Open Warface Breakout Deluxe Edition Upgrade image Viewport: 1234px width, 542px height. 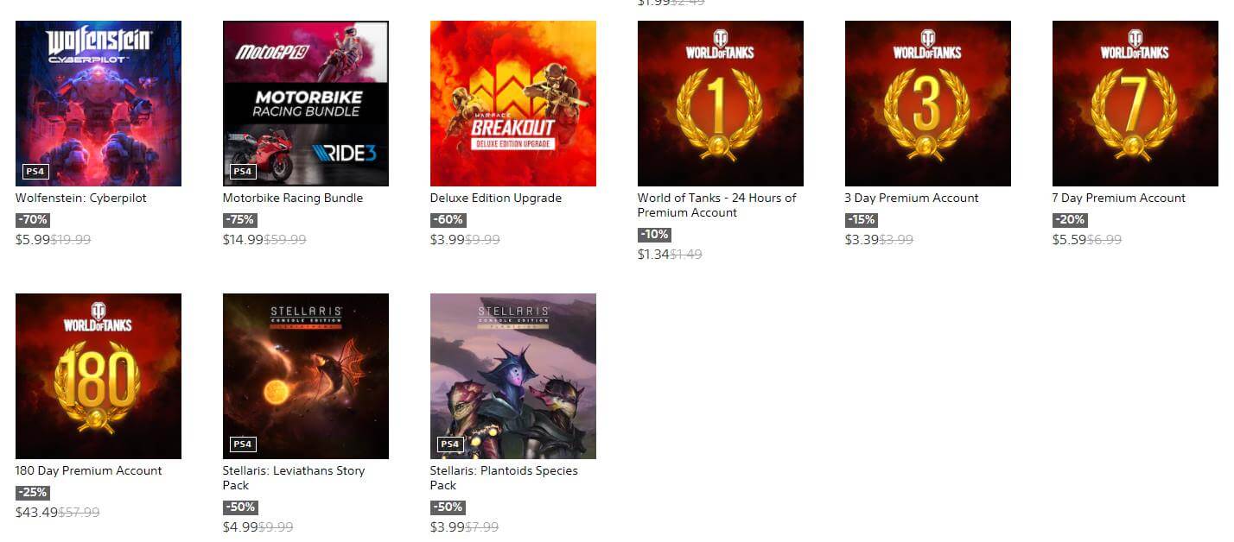coord(513,104)
